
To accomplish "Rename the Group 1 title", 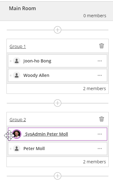I will click(18, 46).
